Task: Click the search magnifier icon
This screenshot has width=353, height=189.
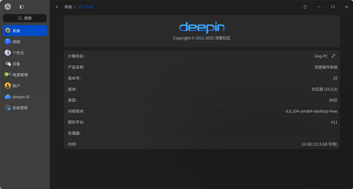Action: click(20, 18)
